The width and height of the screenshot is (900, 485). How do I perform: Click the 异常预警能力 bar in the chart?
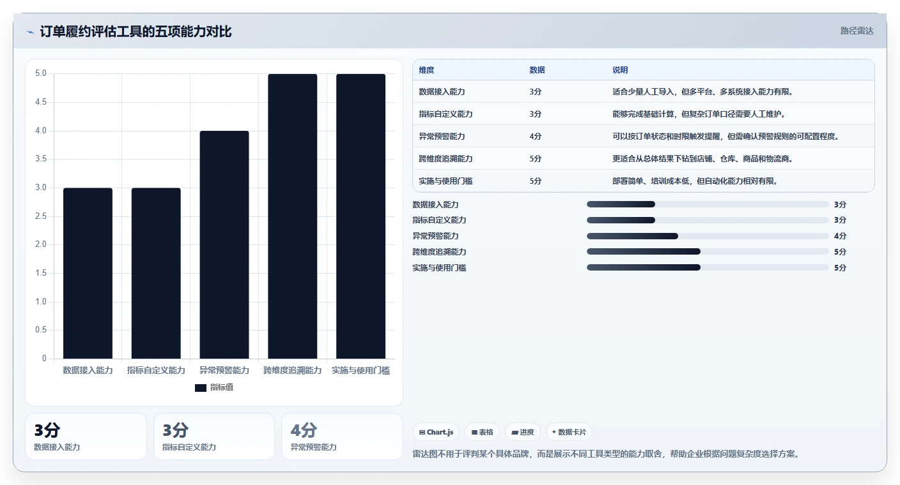click(x=224, y=244)
